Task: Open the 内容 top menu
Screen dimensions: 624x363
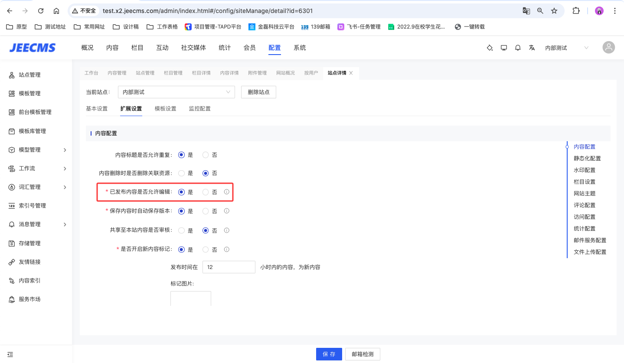Action: [x=112, y=48]
